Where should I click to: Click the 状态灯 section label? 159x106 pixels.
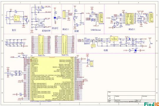55,28
